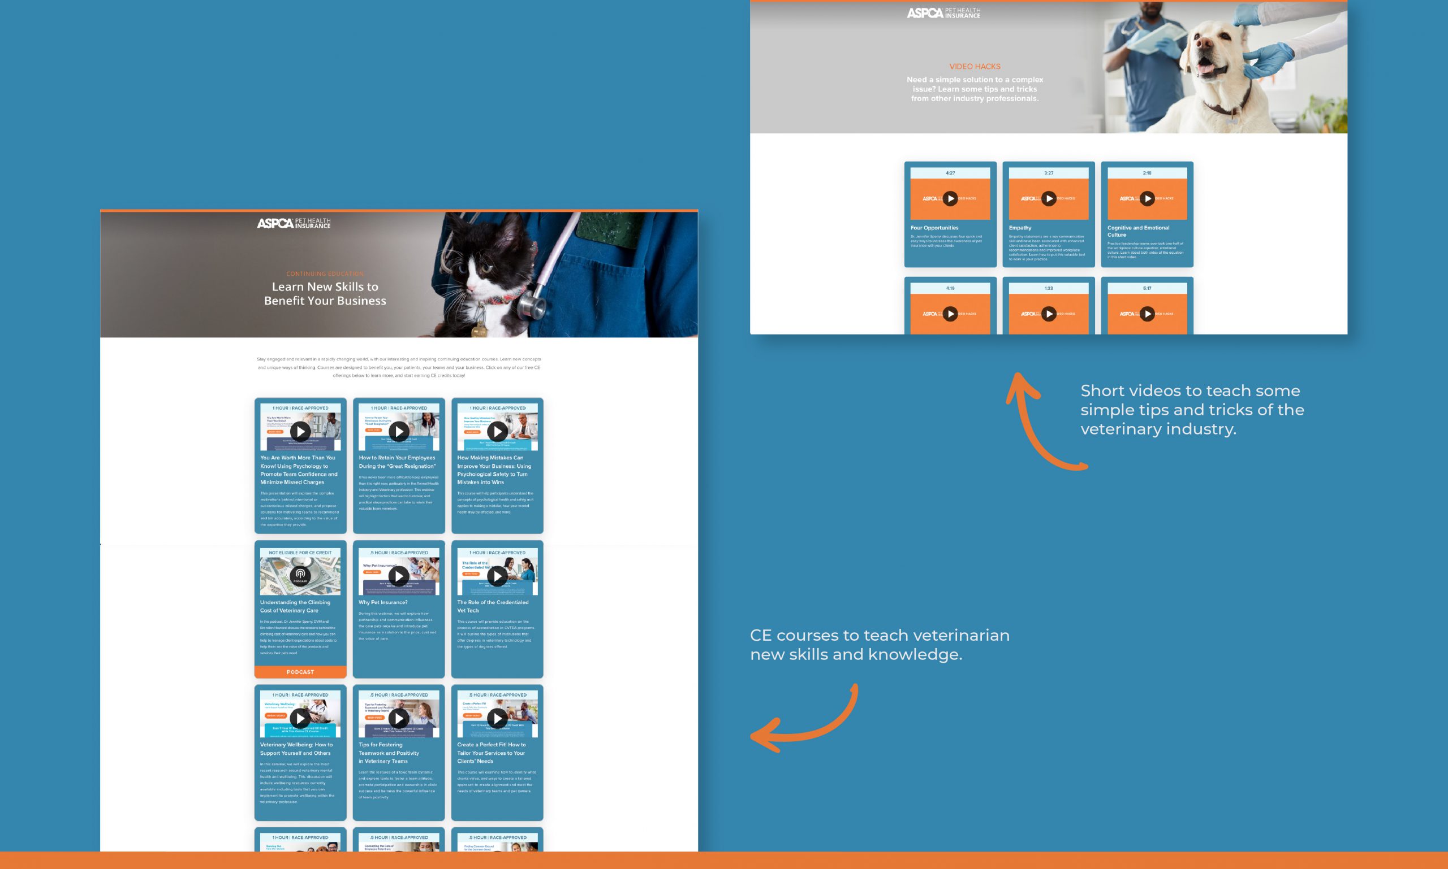Open 'Understanding the Climbing Cost of Veterinary Care' title
This screenshot has width=1448, height=869.
pos(295,606)
